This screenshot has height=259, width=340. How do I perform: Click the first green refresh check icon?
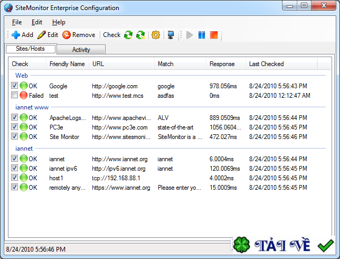click(x=128, y=35)
